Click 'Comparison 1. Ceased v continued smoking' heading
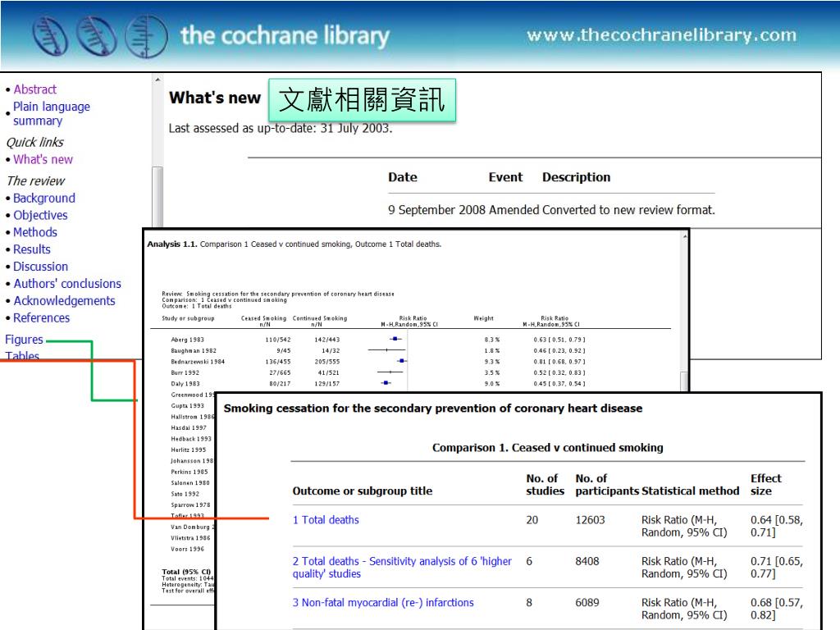The height and width of the screenshot is (630, 840). (547, 448)
